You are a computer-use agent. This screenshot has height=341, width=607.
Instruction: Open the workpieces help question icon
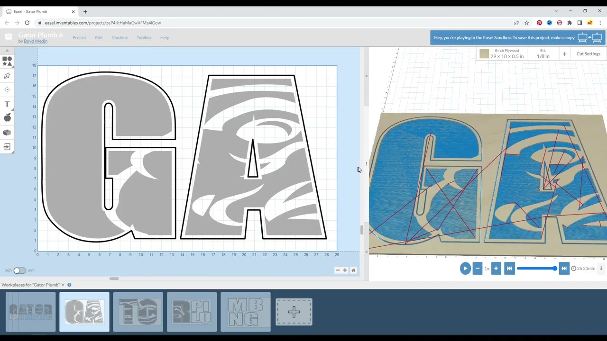click(69, 285)
